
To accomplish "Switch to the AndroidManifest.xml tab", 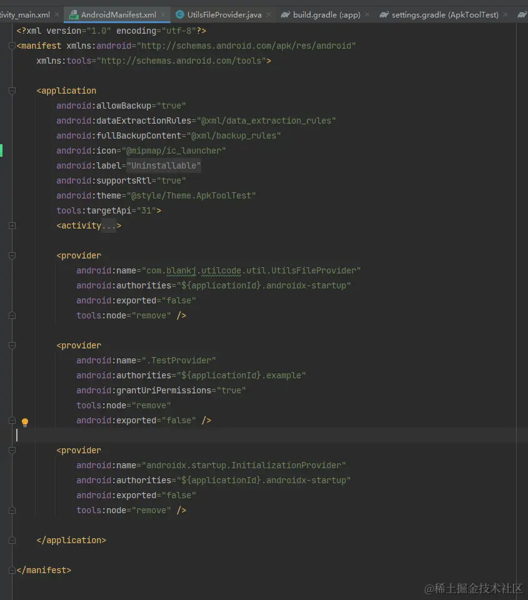I will click(118, 15).
